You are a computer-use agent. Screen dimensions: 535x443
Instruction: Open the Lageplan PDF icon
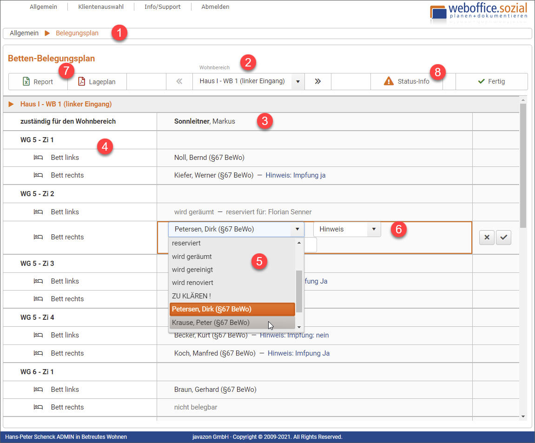click(82, 81)
